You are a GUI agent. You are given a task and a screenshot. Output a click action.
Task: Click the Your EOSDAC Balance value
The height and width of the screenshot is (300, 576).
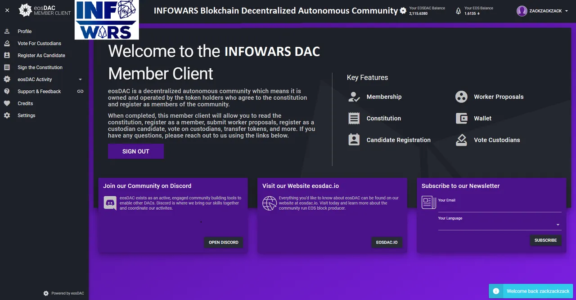(x=418, y=13)
